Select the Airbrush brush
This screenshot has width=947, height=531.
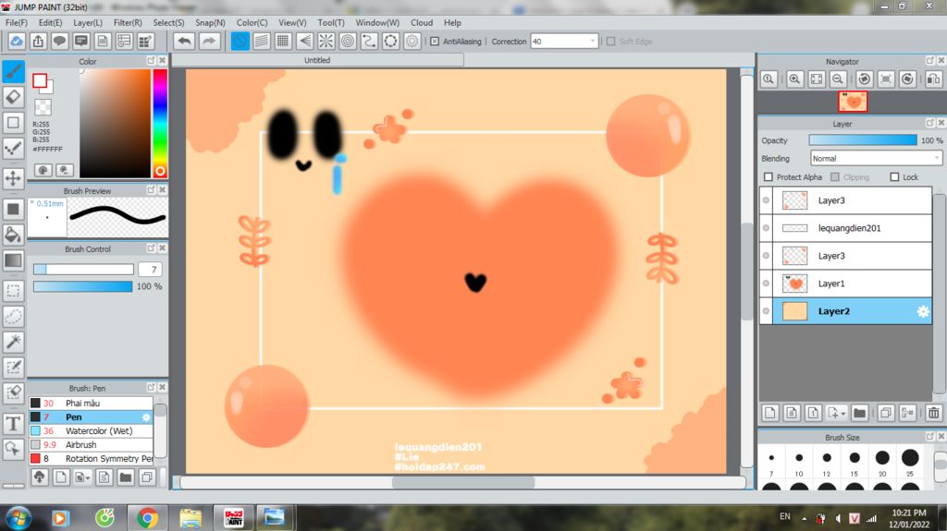tap(91, 445)
